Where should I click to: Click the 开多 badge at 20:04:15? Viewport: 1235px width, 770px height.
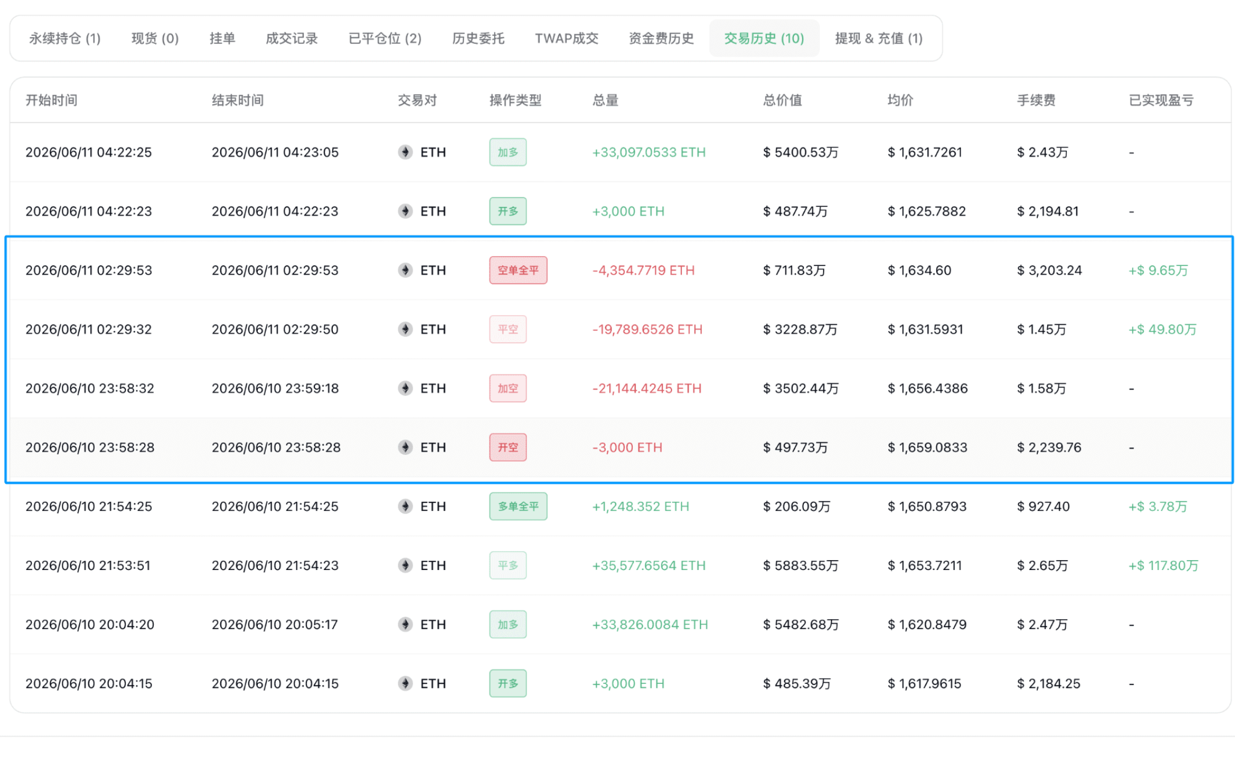tap(507, 683)
